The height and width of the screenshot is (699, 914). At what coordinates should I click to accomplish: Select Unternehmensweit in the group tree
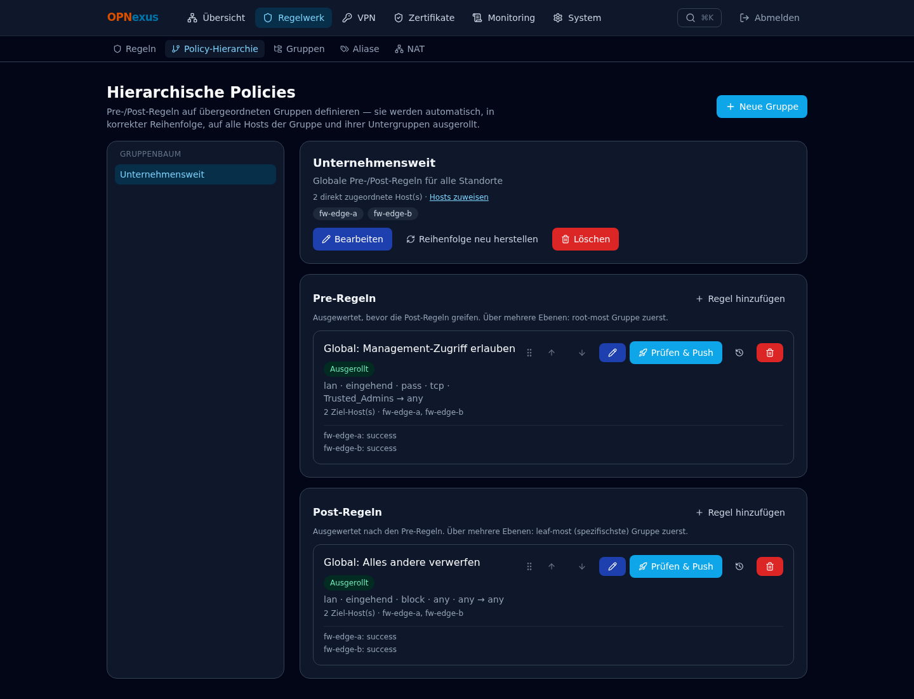(195, 174)
